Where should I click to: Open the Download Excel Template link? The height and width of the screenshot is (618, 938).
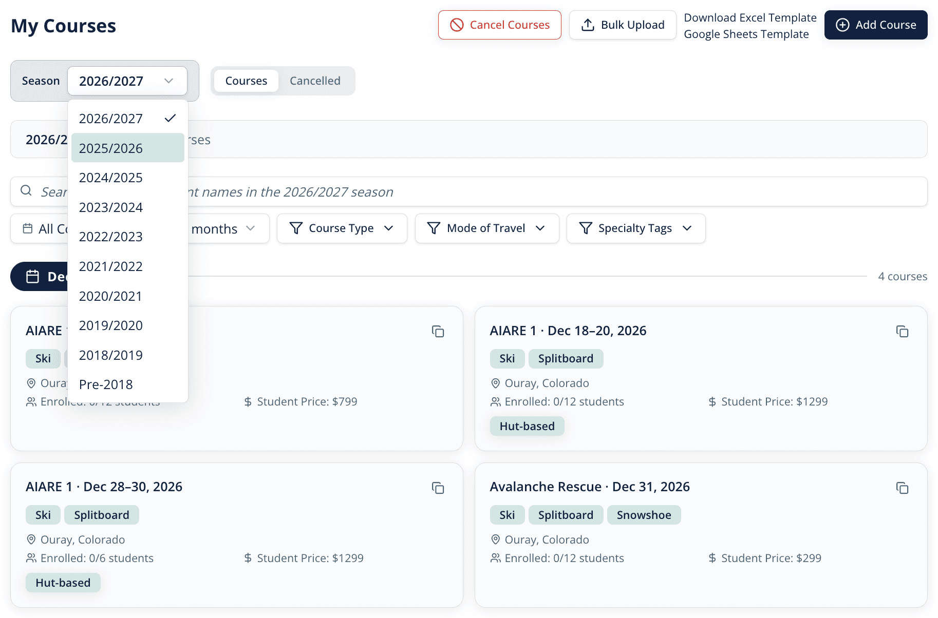coord(750,17)
